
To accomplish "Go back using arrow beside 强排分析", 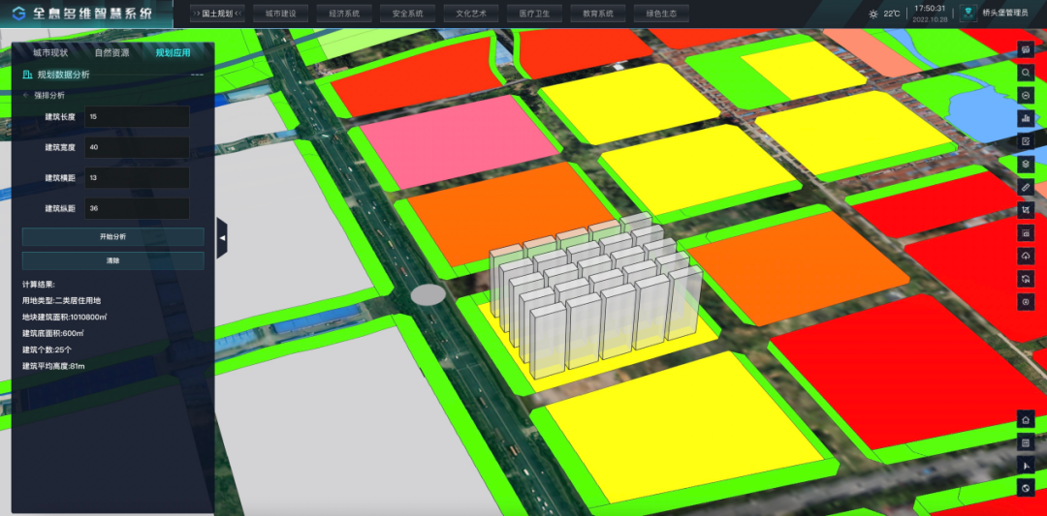I will pos(26,95).
